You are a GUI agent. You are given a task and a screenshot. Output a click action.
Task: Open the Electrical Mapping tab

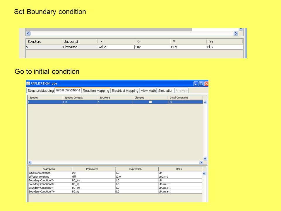click(125, 91)
